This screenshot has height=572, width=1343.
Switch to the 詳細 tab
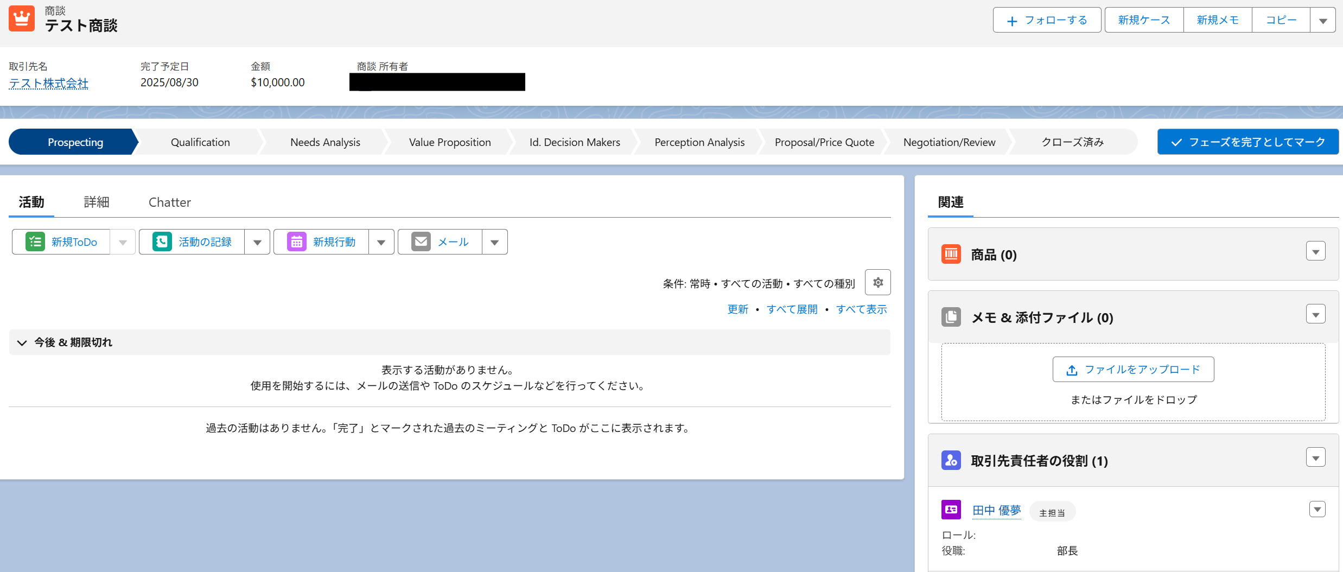coord(97,202)
